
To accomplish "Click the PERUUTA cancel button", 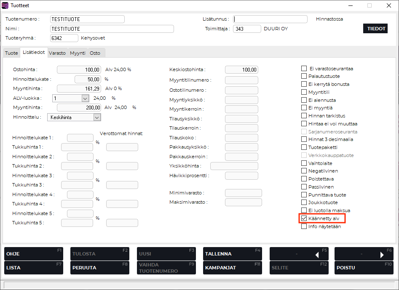I will [x=99, y=268].
